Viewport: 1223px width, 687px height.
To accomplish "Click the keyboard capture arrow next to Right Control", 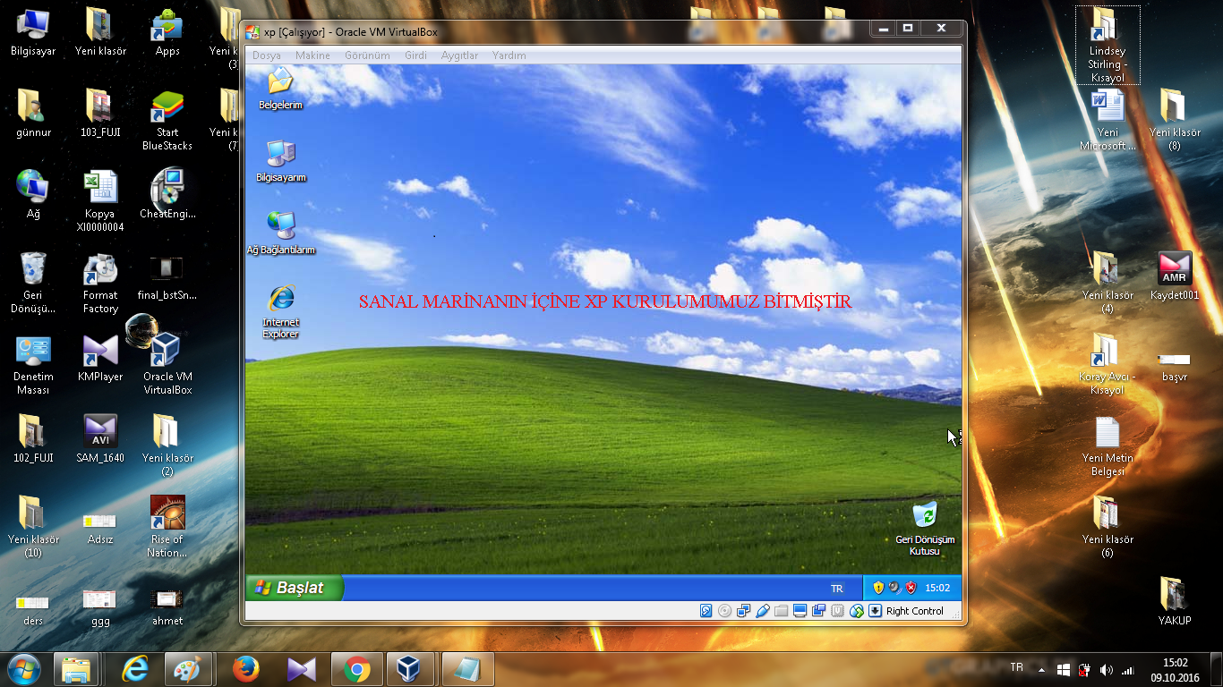I will tap(875, 611).
